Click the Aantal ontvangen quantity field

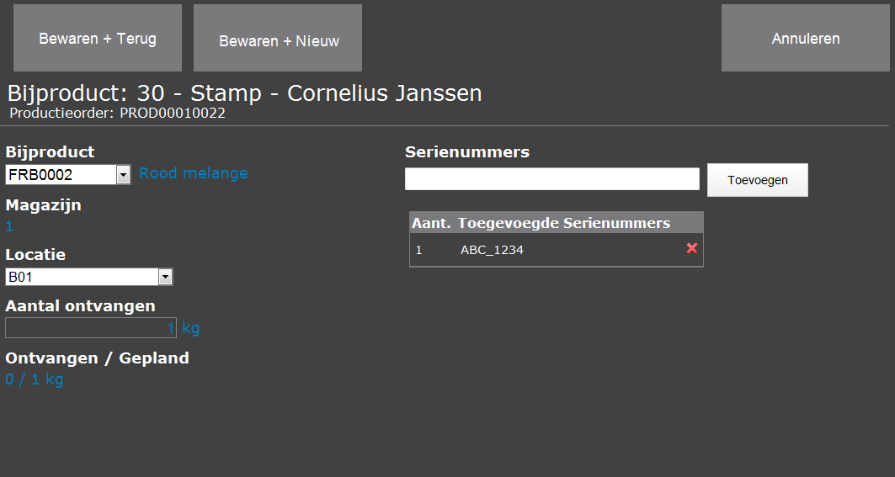click(x=91, y=328)
